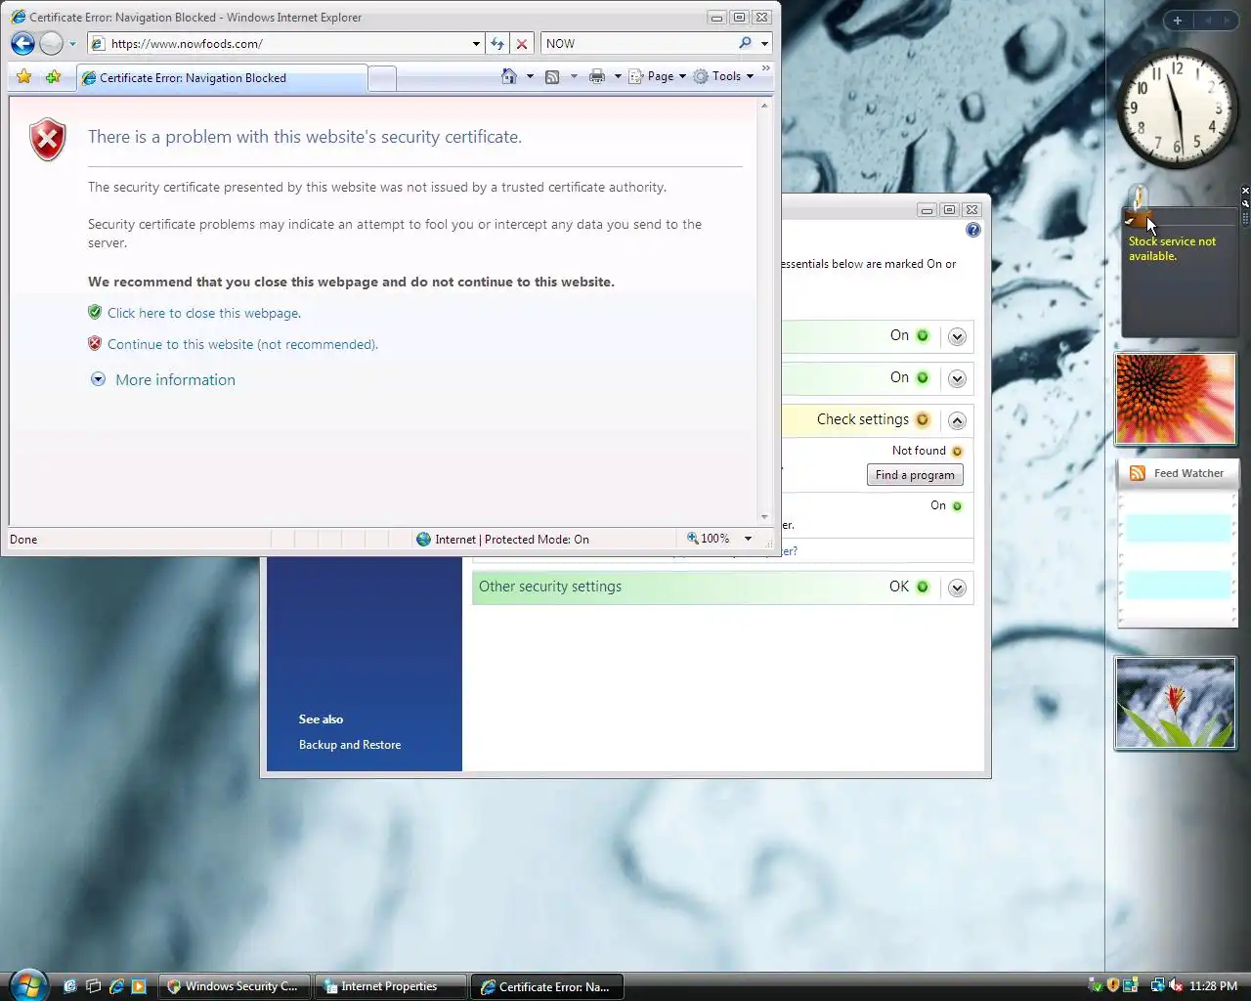Expand the More information section
The height and width of the screenshot is (1001, 1251).
point(163,379)
